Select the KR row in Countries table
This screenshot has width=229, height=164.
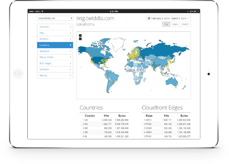[x=104, y=128]
